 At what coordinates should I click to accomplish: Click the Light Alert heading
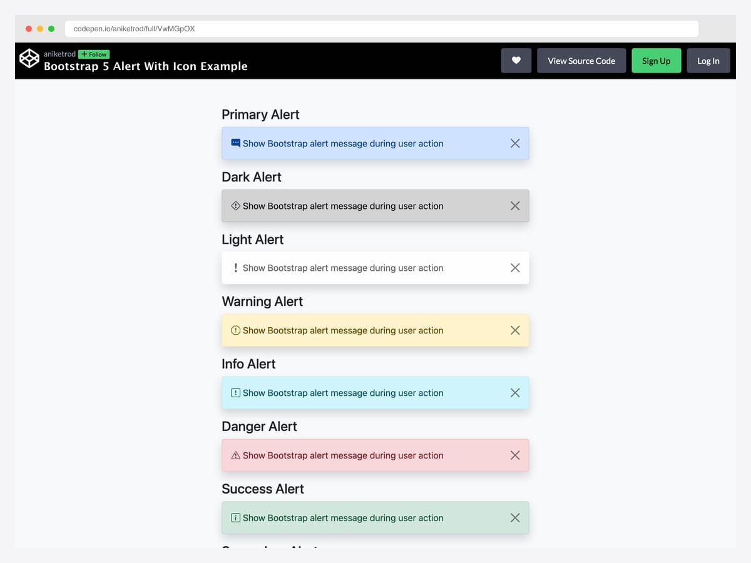click(x=253, y=240)
